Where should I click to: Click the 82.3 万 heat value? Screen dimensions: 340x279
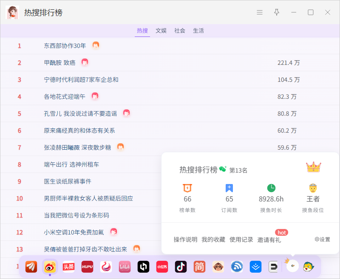click(x=287, y=97)
